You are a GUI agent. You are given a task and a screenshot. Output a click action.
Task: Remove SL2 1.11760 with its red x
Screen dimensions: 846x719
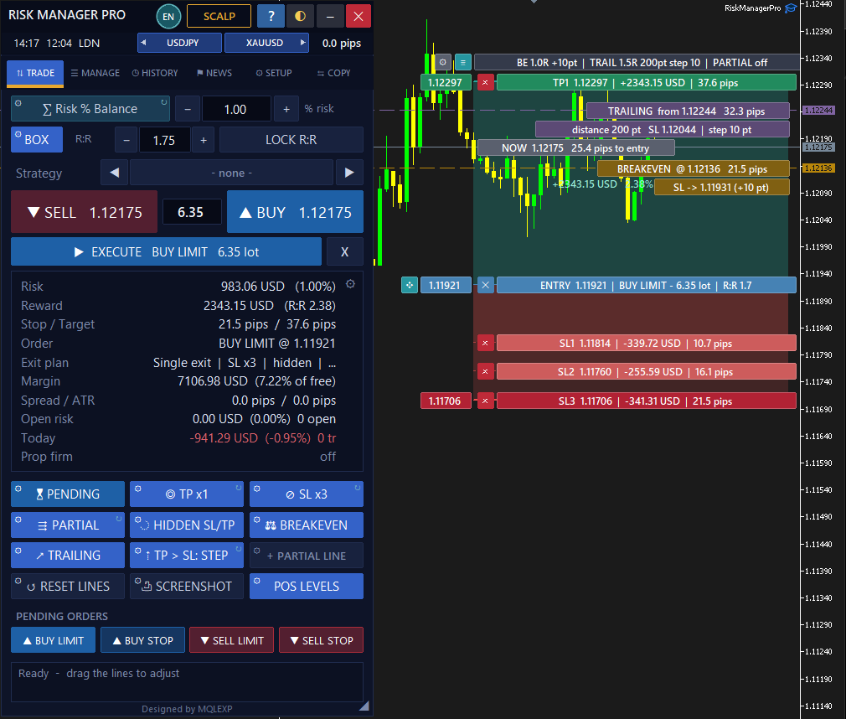coord(485,371)
